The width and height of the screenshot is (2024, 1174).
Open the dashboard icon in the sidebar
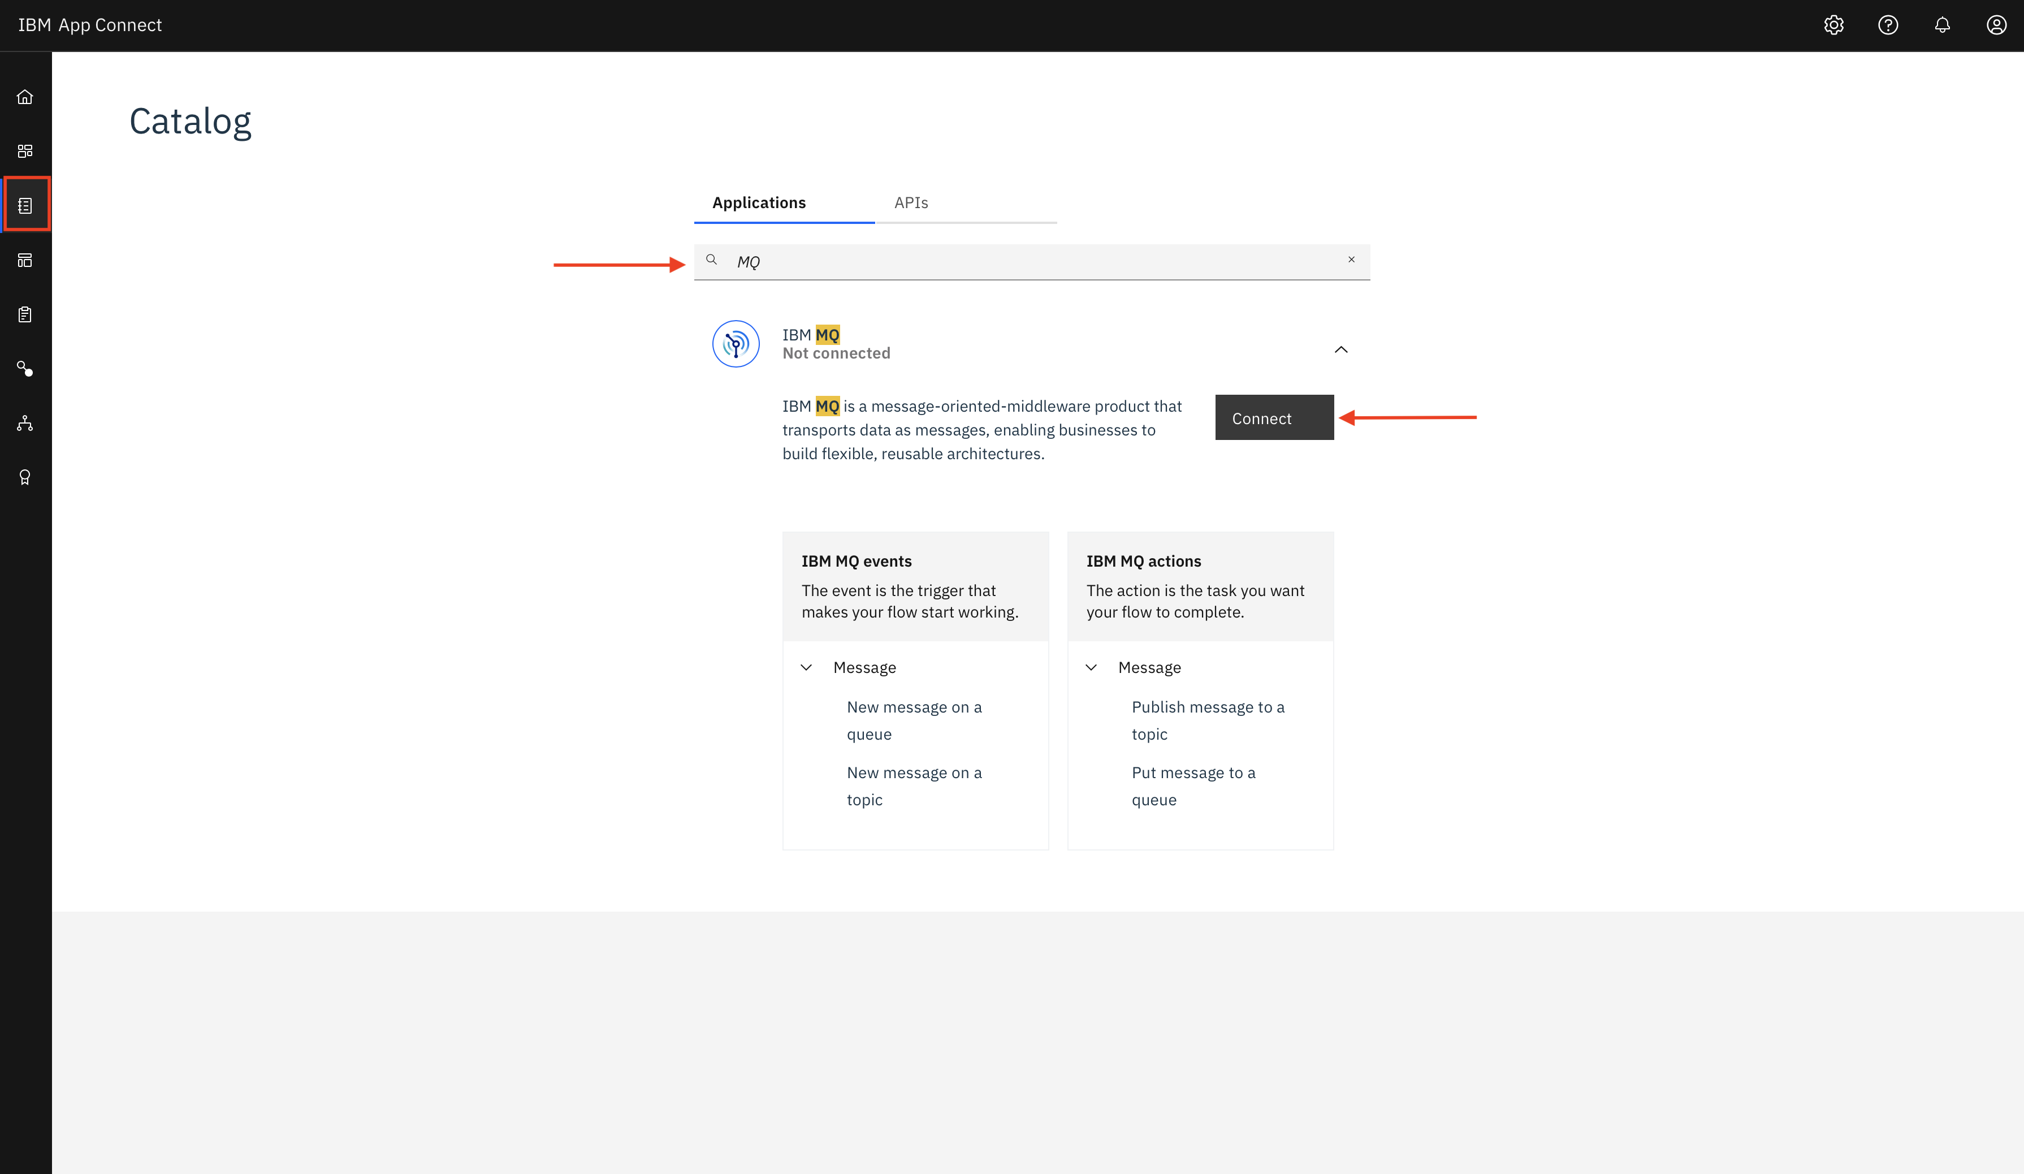(x=25, y=151)
